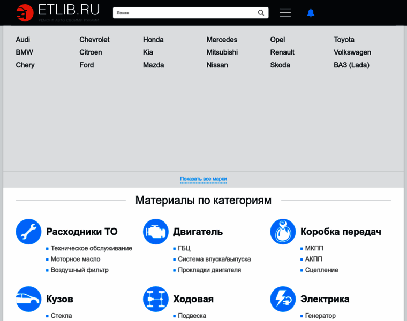Open the Mercedes brand link
407x321 pixels.
point(222,40)
